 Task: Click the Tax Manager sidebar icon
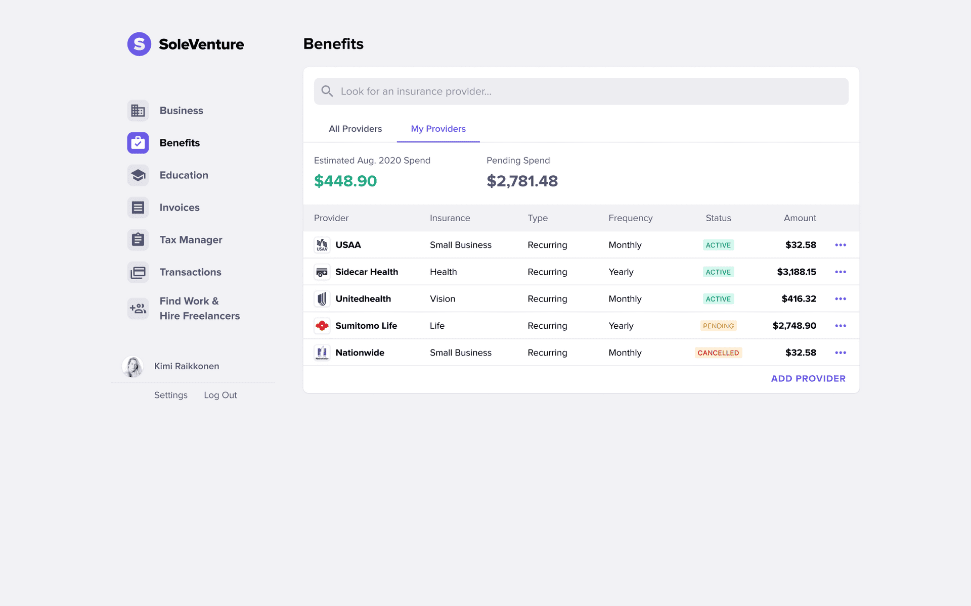[x=138, y=239]
